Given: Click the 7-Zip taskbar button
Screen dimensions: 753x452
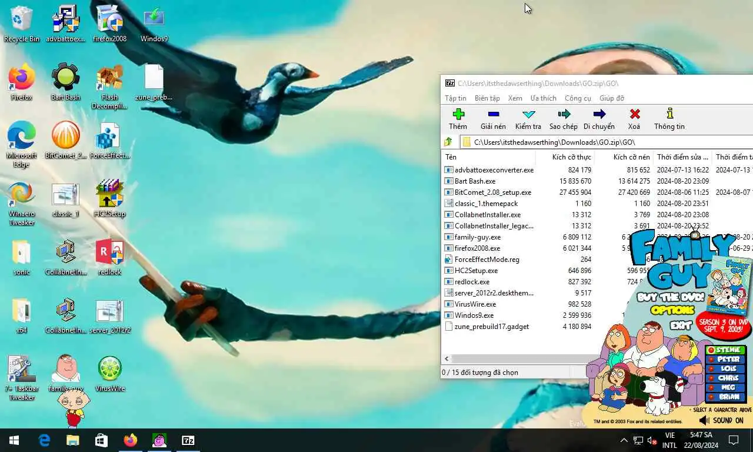Looking at the screenshot, I should (x=188, y=440).
